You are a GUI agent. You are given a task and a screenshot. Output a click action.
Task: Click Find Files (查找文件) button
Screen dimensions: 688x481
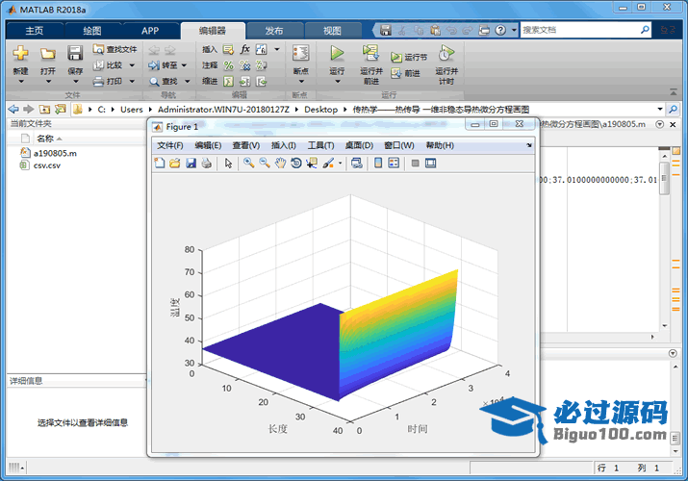tap(115, 49)
